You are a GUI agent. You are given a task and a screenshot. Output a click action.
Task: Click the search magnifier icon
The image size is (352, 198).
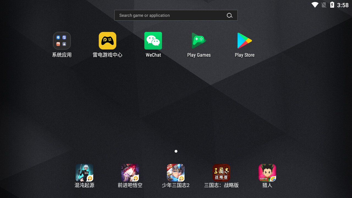coord(230,15)
